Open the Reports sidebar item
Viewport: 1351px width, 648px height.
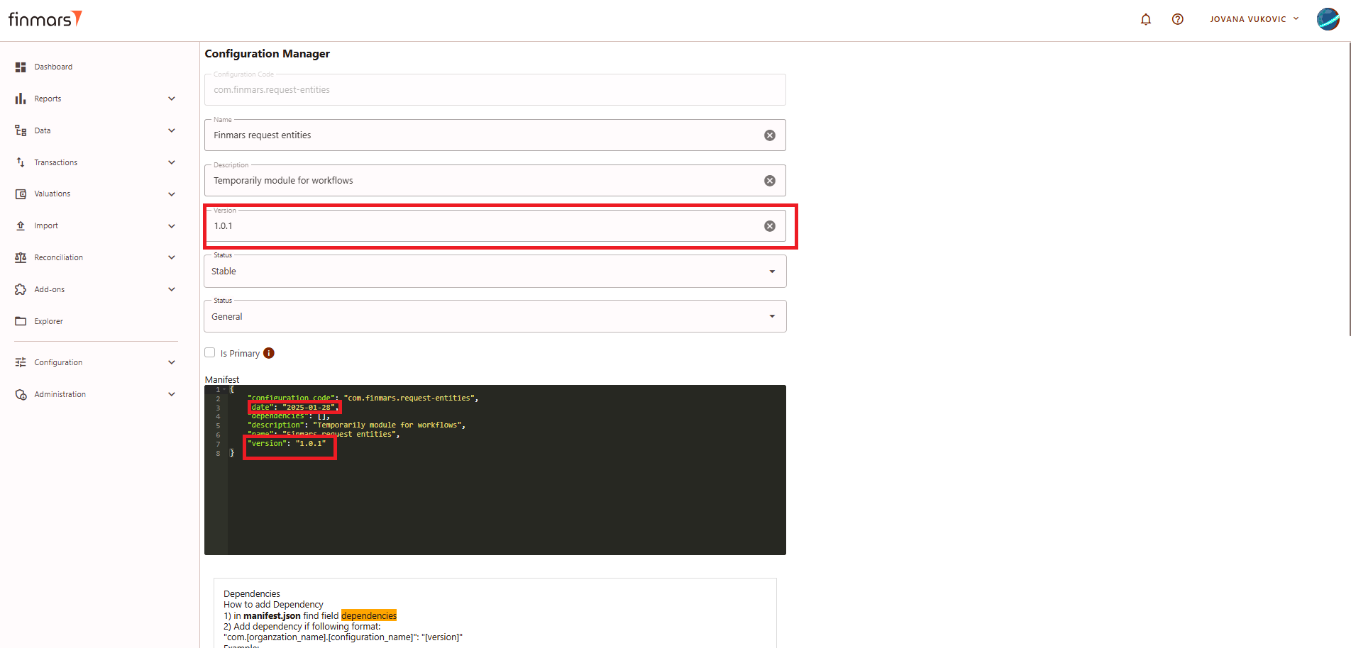coord(96,99)
